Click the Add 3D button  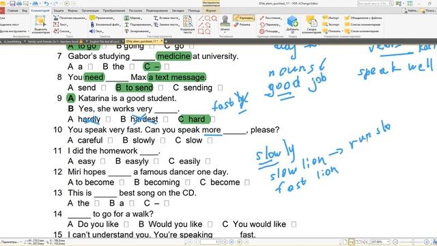point(292,25)
